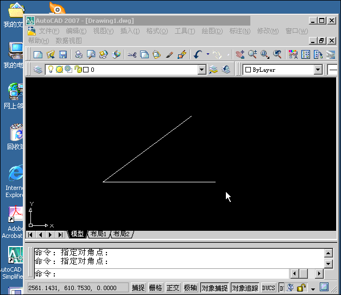Switch to the 布局2 tab
341x295 pixels.
(121, 234)
